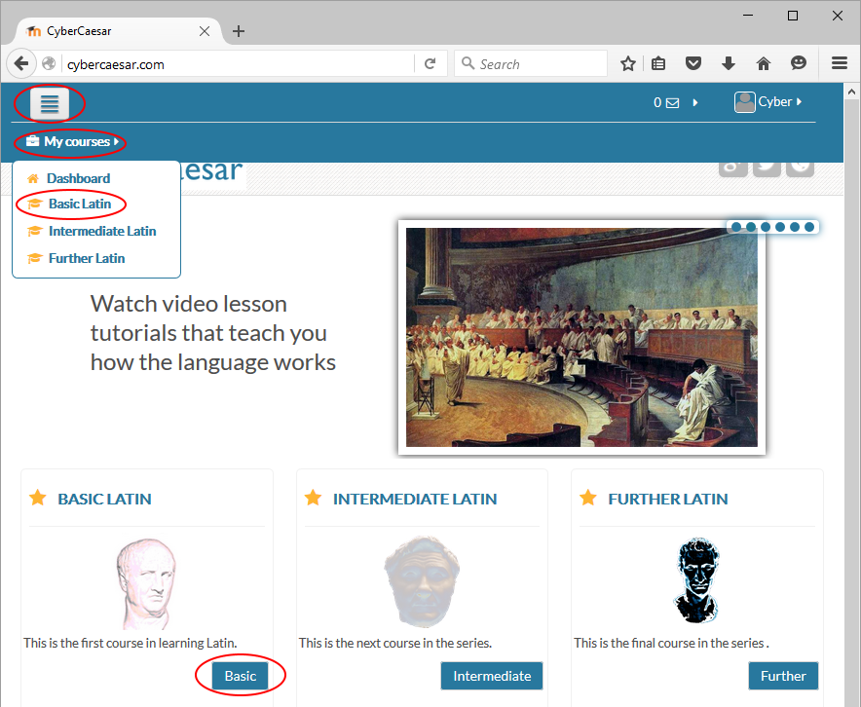Screen dimensions: 861x707
Task: Select the first slideshow dot indicator
Action: [736, 227]
